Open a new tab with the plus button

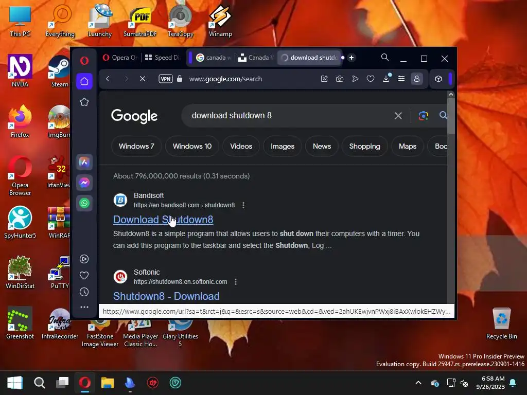pyautogui.click(x=352, y=58)
